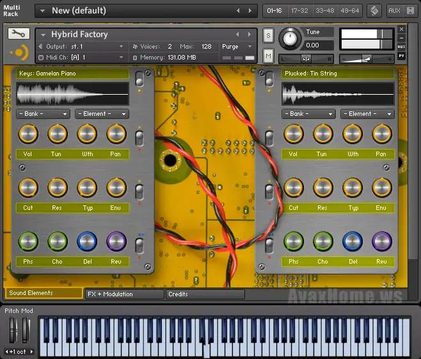Click the pitch bend wheel

(13, 330)
